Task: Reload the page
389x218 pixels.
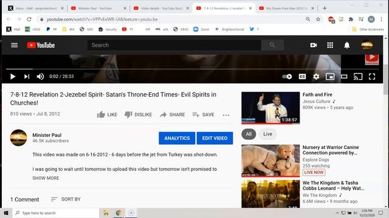Action: 29,19
